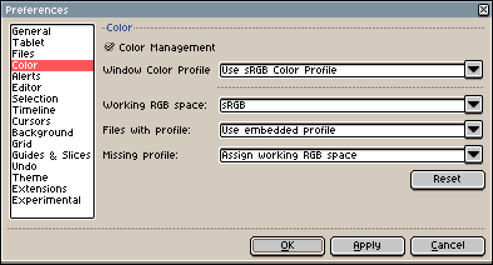Viewport: 493px width, 265px height.
Task: Open the Editor preferences section
Action: click(x=27, y=87)
